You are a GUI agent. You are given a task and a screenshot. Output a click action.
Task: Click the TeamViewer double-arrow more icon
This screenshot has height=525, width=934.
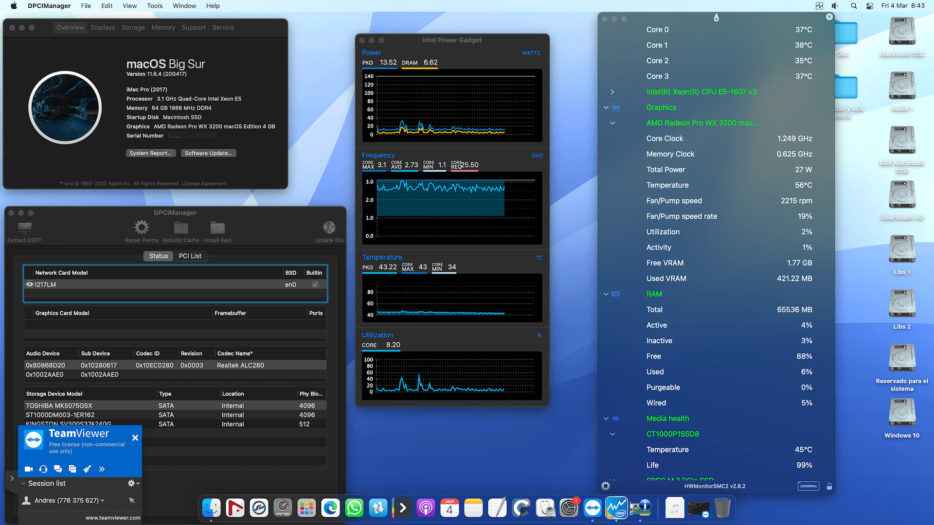coord(102,469)
